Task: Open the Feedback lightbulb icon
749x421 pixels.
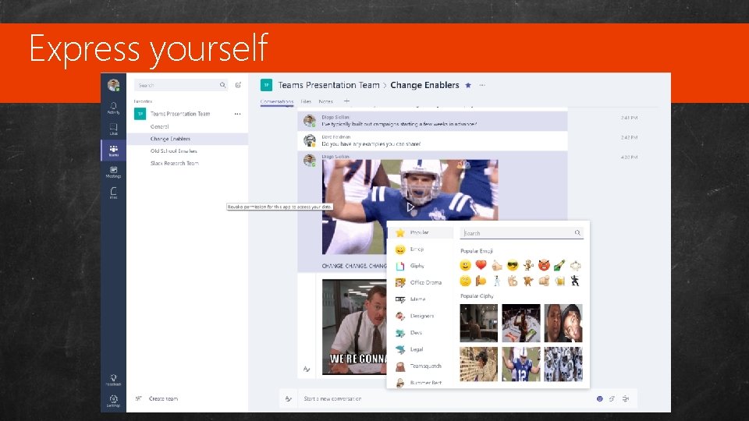Action: tap(113, 380)
